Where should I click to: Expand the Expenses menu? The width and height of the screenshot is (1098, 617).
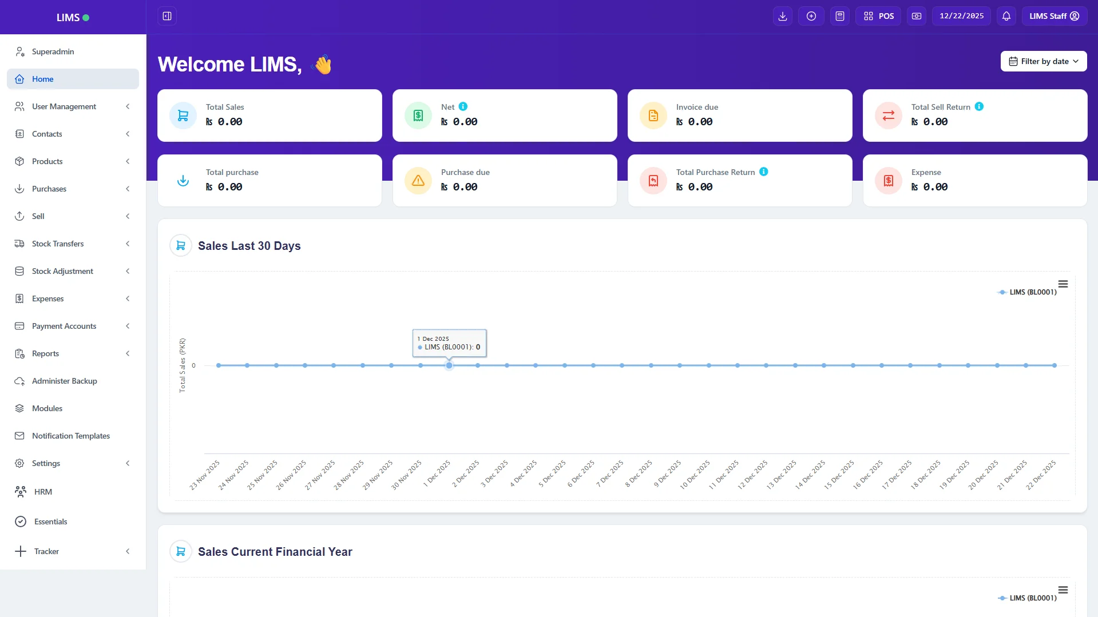click(73, 298)
